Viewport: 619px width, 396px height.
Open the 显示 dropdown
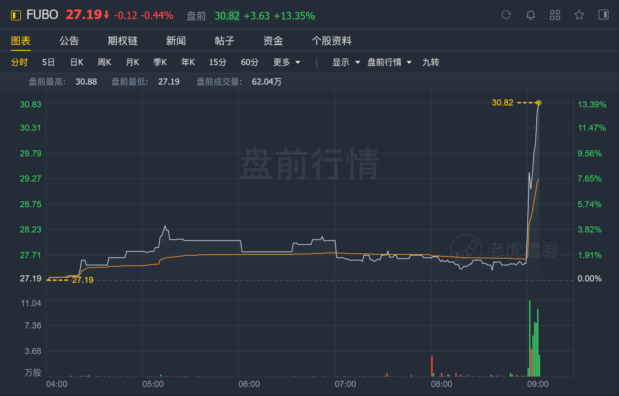pos(346,62)
